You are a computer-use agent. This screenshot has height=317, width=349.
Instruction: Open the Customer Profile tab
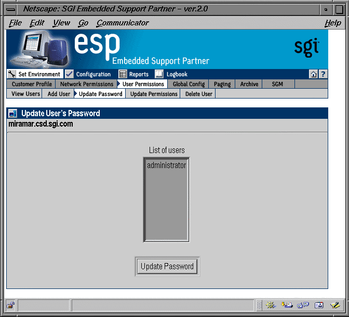coord(31,84)
